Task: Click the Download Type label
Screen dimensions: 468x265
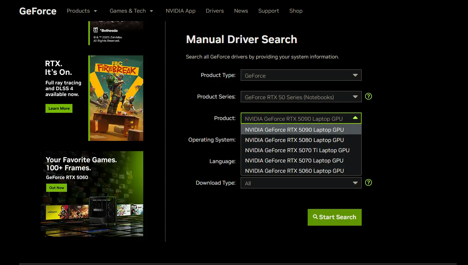Action: pos(216,183)
